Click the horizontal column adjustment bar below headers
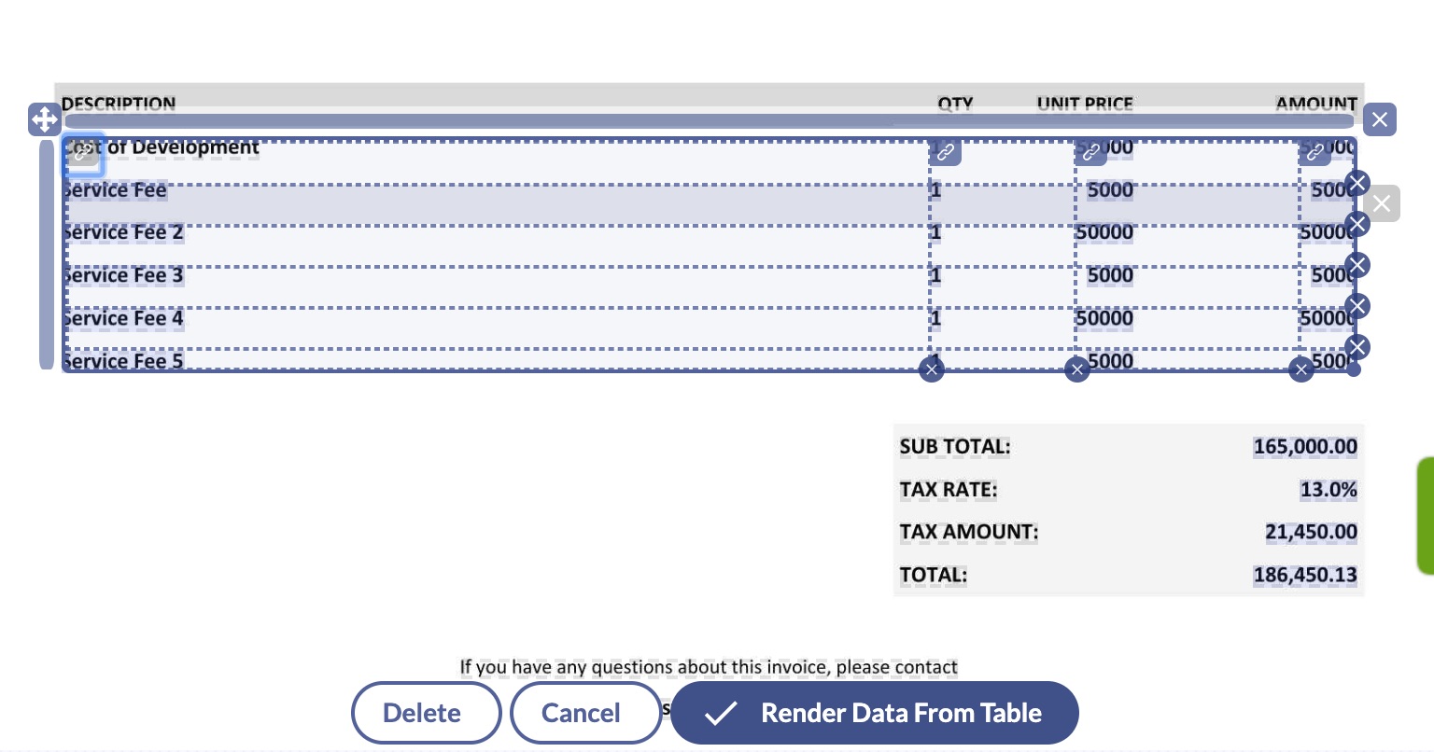Screen dimensions: 1434x752 (x=707, y=122)
